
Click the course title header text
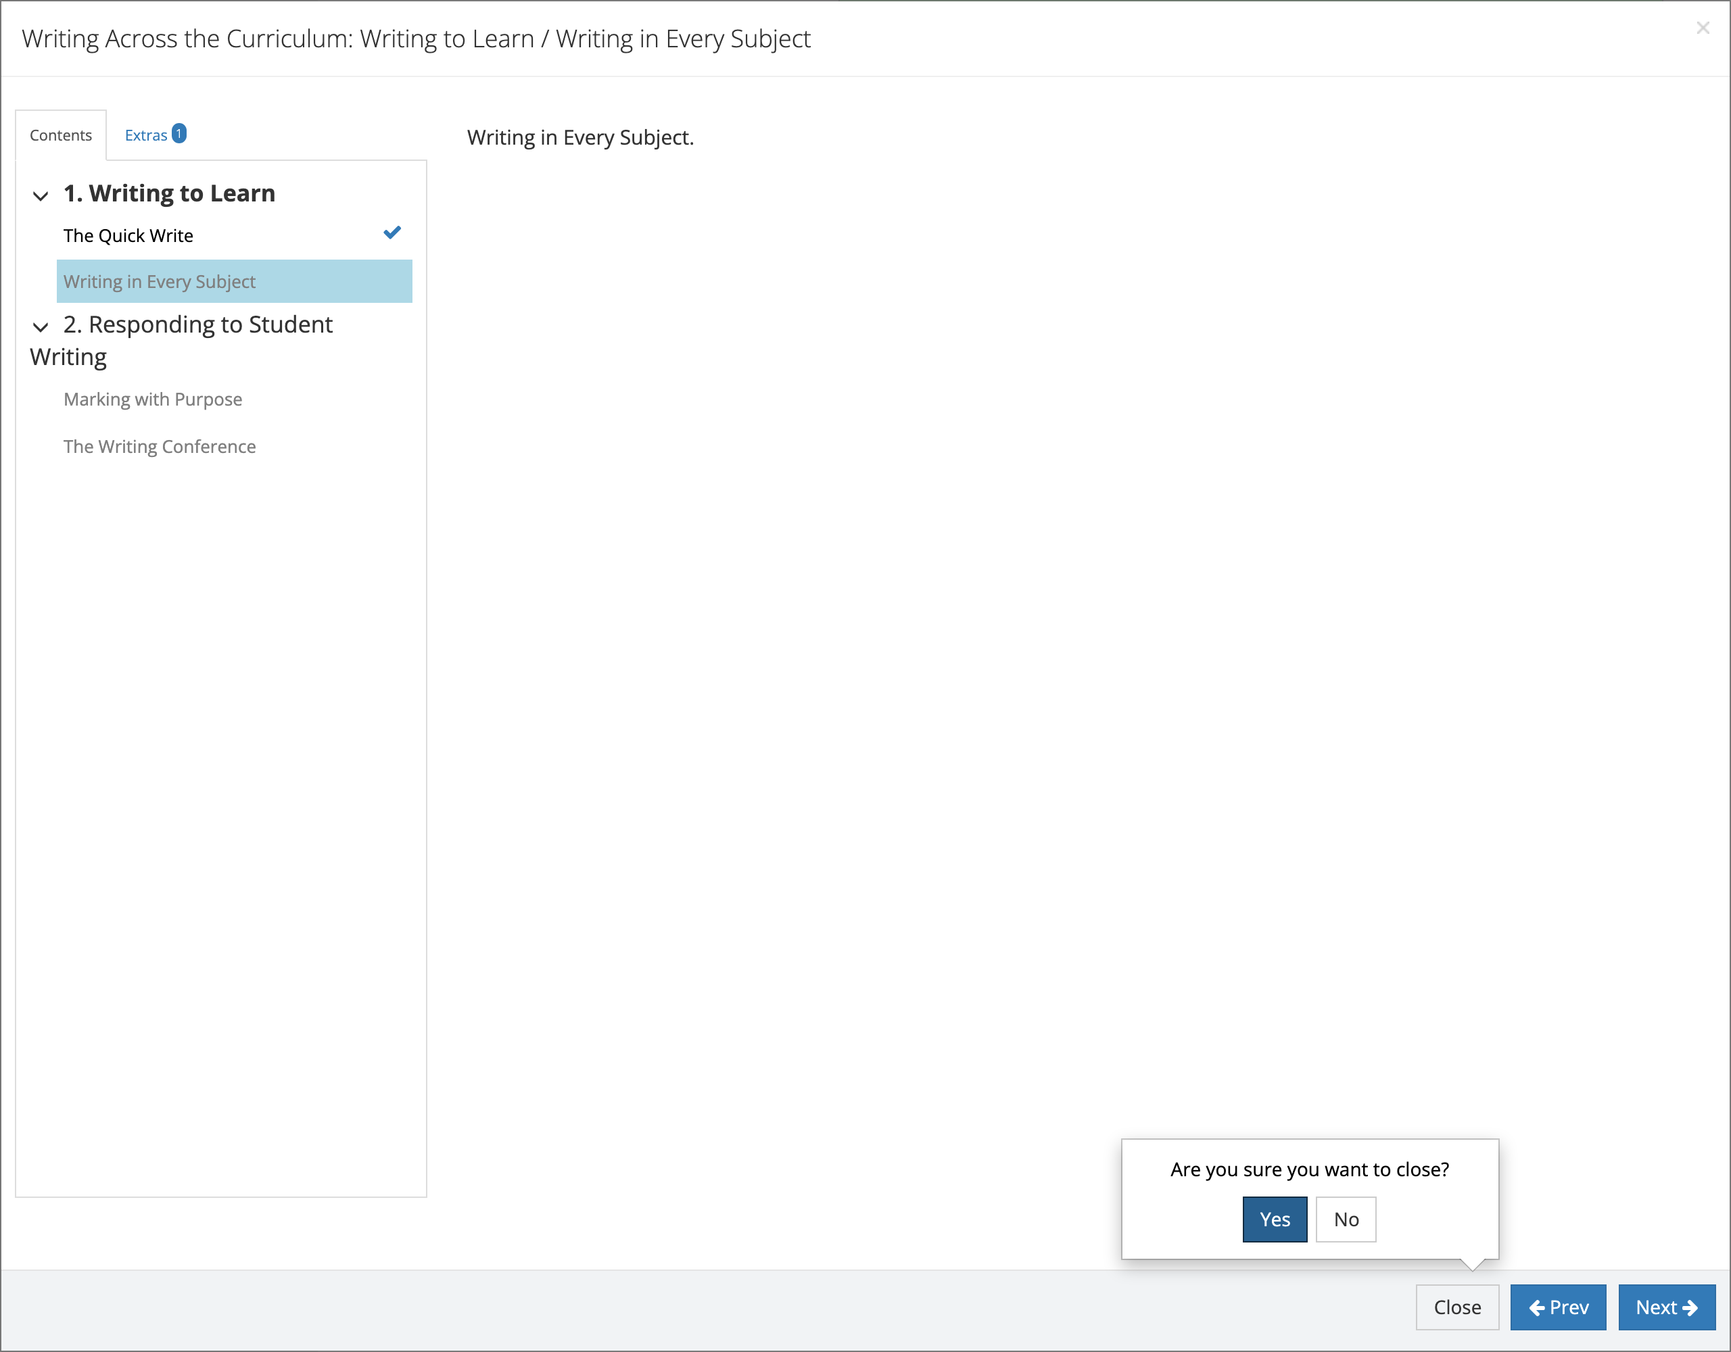pos(416,38)
